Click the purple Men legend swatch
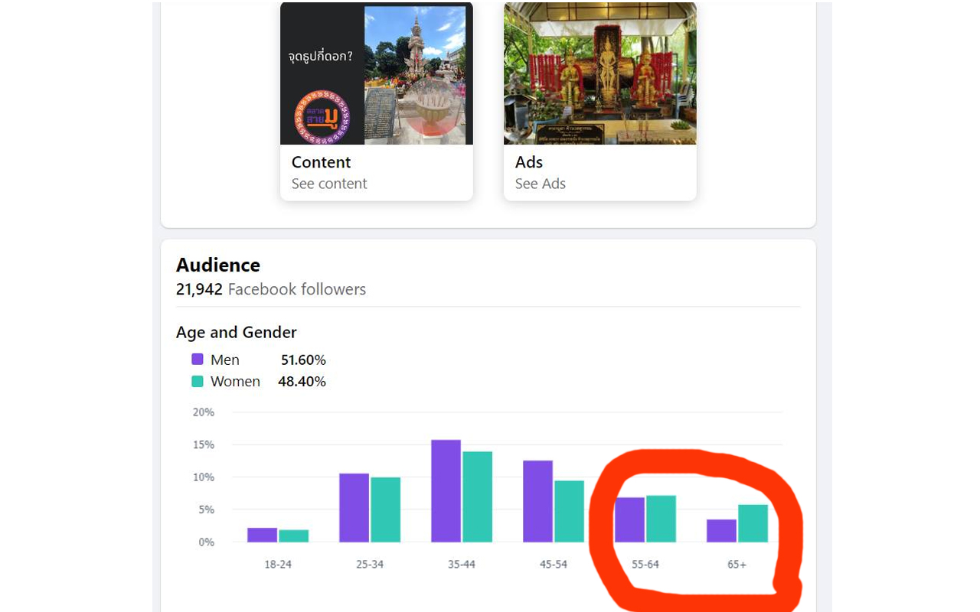 (198, 360)
